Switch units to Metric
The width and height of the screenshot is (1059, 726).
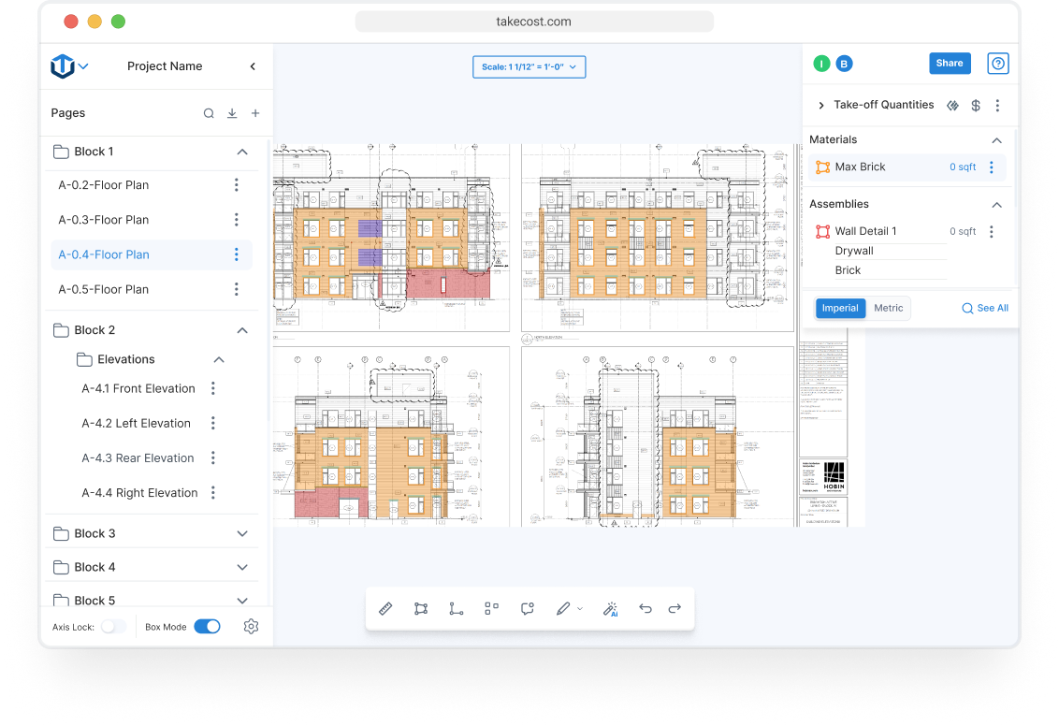[888, 308]
